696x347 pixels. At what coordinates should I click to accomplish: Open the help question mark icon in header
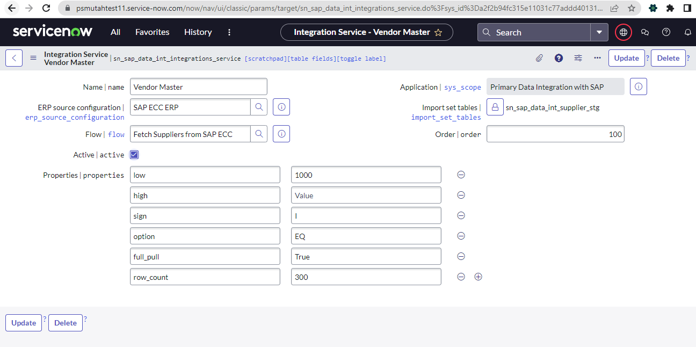pyautogui.click(x=666, y=32)
